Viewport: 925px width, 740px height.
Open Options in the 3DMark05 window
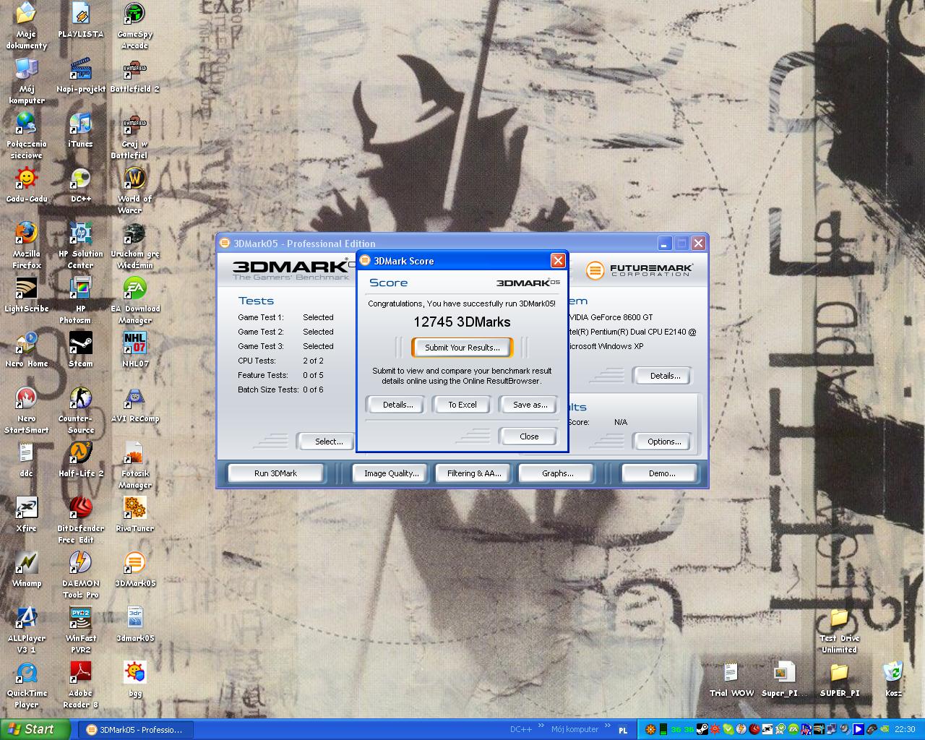[x=664, y=442]
